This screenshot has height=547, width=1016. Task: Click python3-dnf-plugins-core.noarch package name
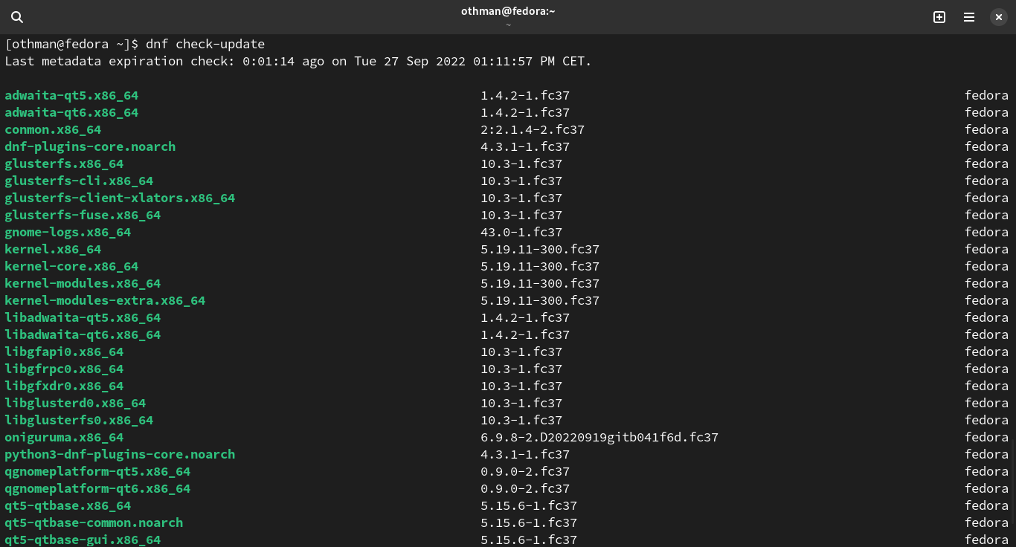click(120, 454)
